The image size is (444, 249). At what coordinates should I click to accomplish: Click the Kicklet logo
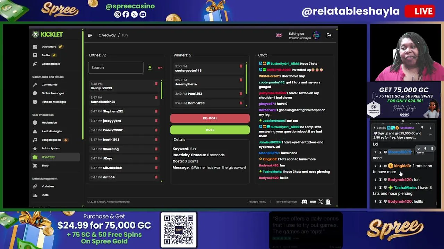pyautogui.click(x=48, y=34)
